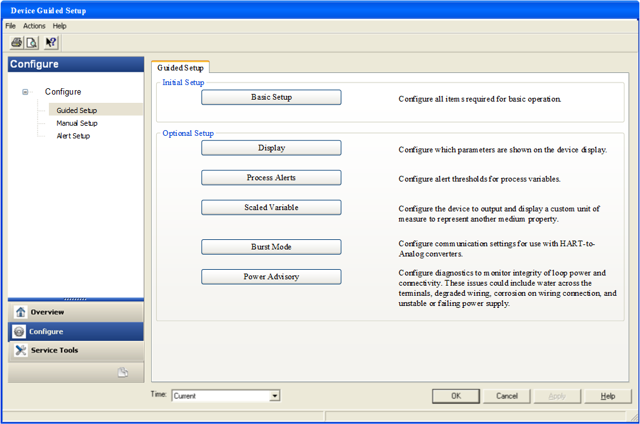Launch the Basic Setup wizard

(271, 97)
